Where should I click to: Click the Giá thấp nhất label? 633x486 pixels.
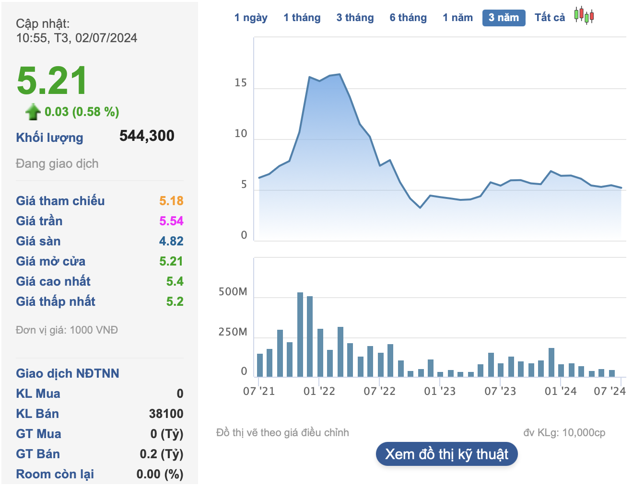click(56, 301)
